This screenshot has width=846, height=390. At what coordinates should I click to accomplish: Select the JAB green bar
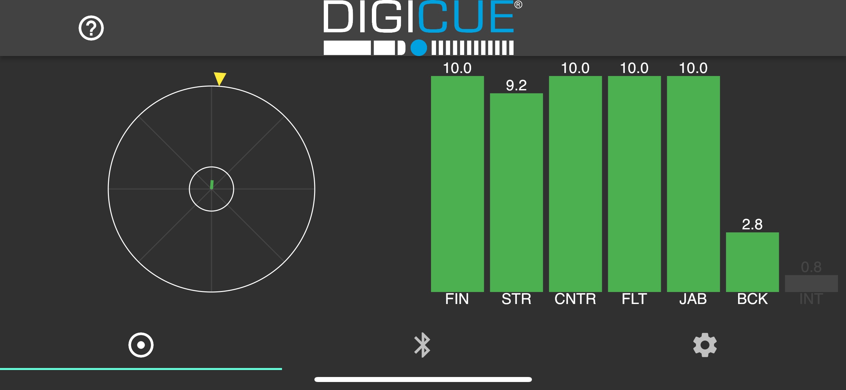(x=693, y=184)
